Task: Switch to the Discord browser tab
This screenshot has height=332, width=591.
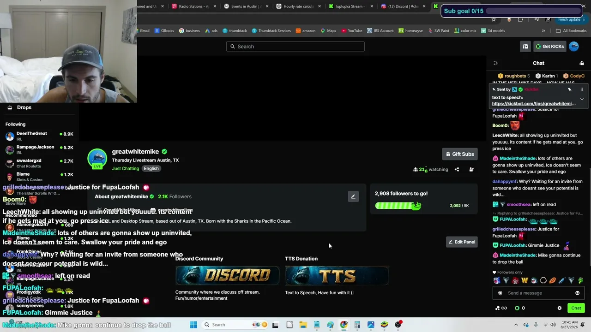Action: coord(404,6)
